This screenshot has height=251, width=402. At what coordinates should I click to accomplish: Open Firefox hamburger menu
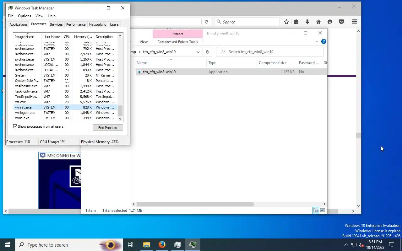point(355,22)
